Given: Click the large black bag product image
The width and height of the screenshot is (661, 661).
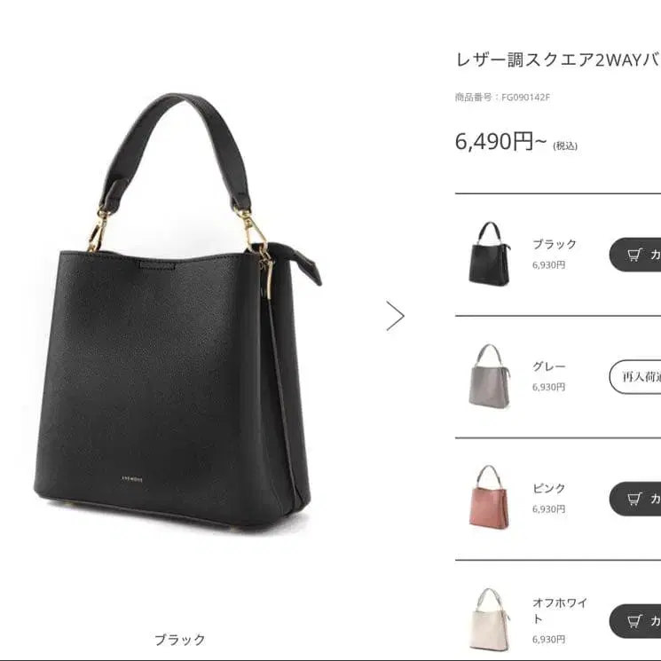Looking at the screenshot, I should click(177, 310).
